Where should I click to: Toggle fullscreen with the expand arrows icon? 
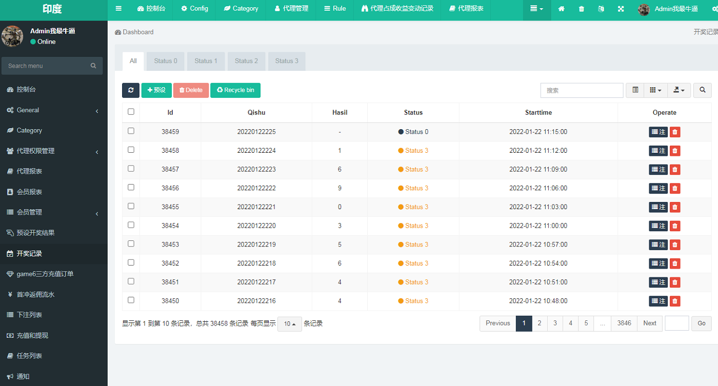click(621, 9)
